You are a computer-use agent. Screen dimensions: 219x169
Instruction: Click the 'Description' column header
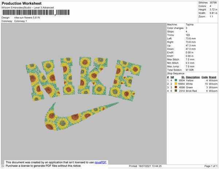193,77
